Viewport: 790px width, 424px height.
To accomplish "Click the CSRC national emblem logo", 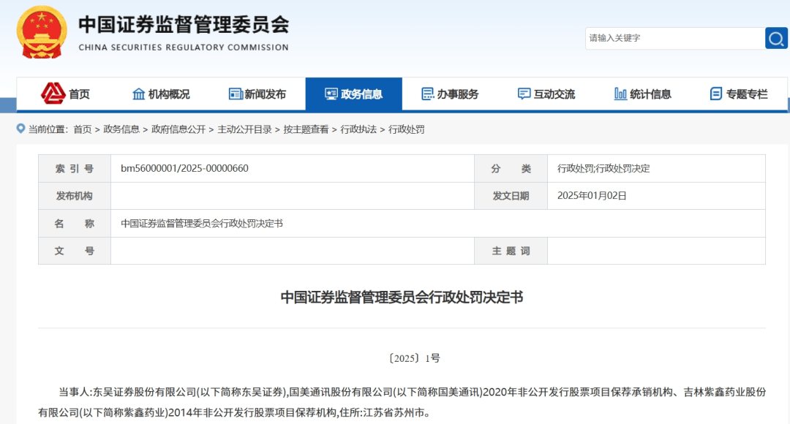I will (42, 33).
